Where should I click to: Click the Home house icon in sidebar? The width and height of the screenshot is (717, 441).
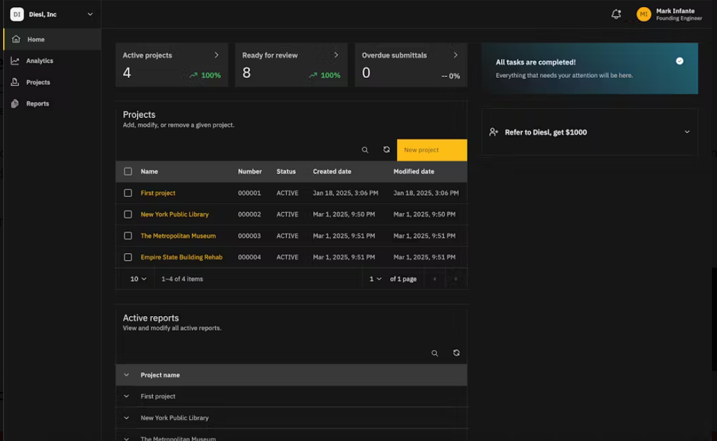click(x=16, y=40)
